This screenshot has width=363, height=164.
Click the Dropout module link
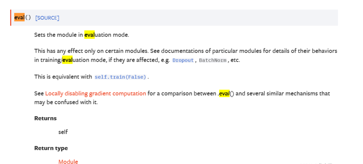(183, 60)
